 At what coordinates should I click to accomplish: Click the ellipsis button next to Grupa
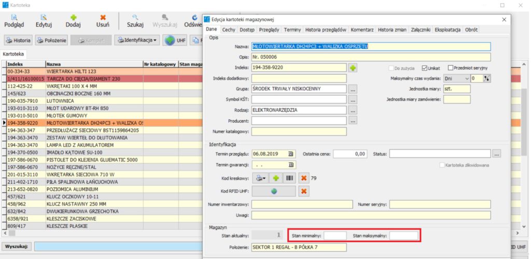coord(353,89)
